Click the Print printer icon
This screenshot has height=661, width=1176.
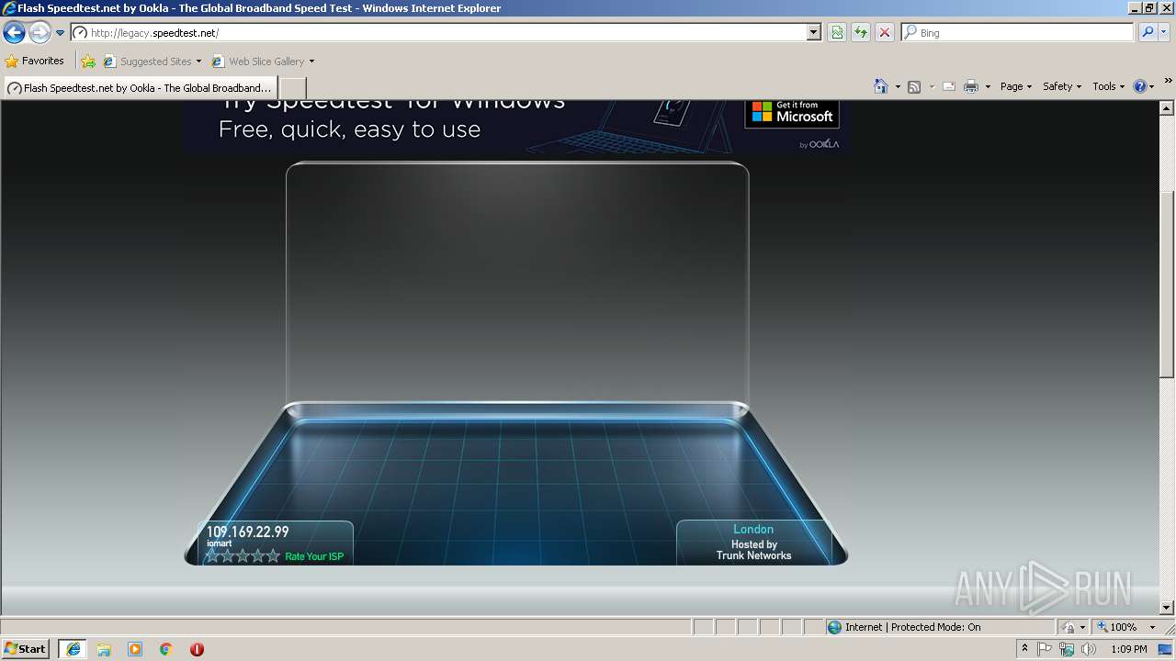[x=971, y=87]
